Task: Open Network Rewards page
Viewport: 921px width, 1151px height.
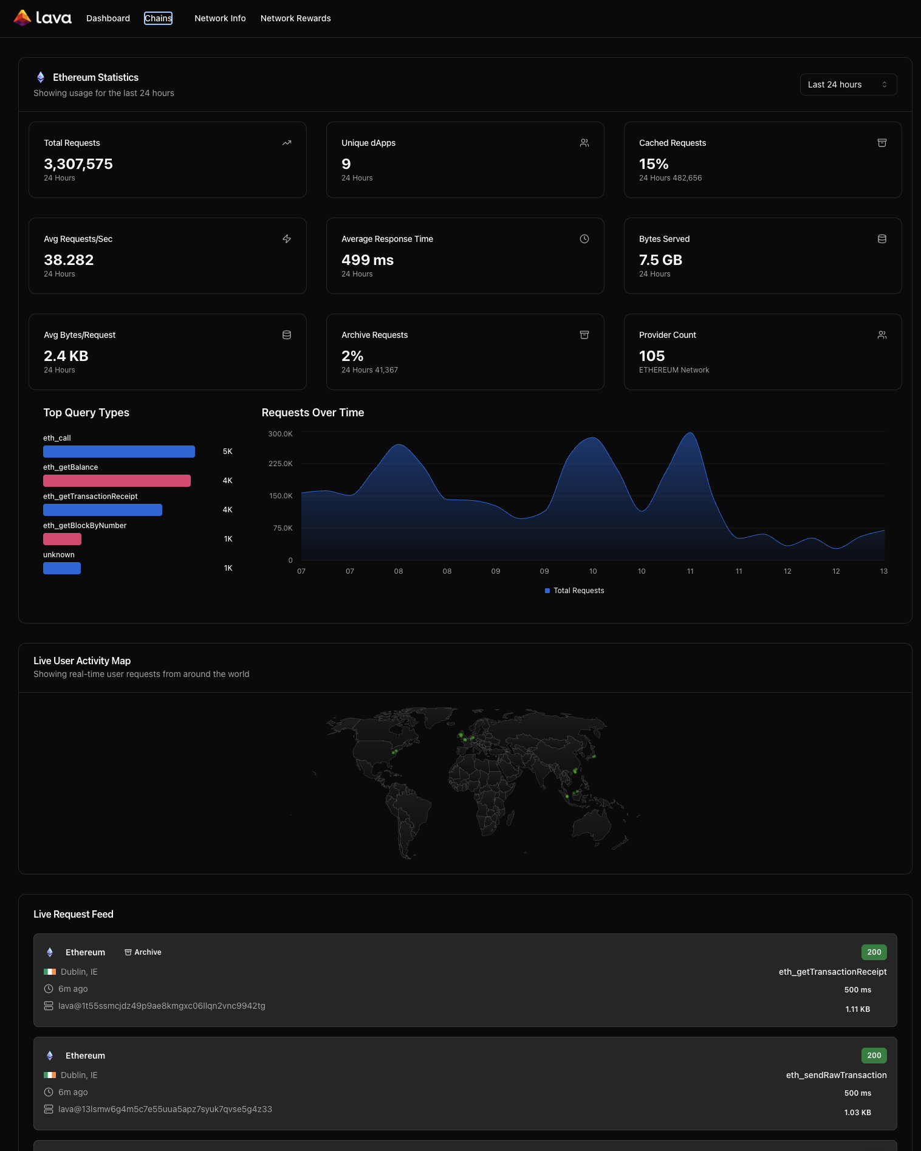Action: [296, 18]
